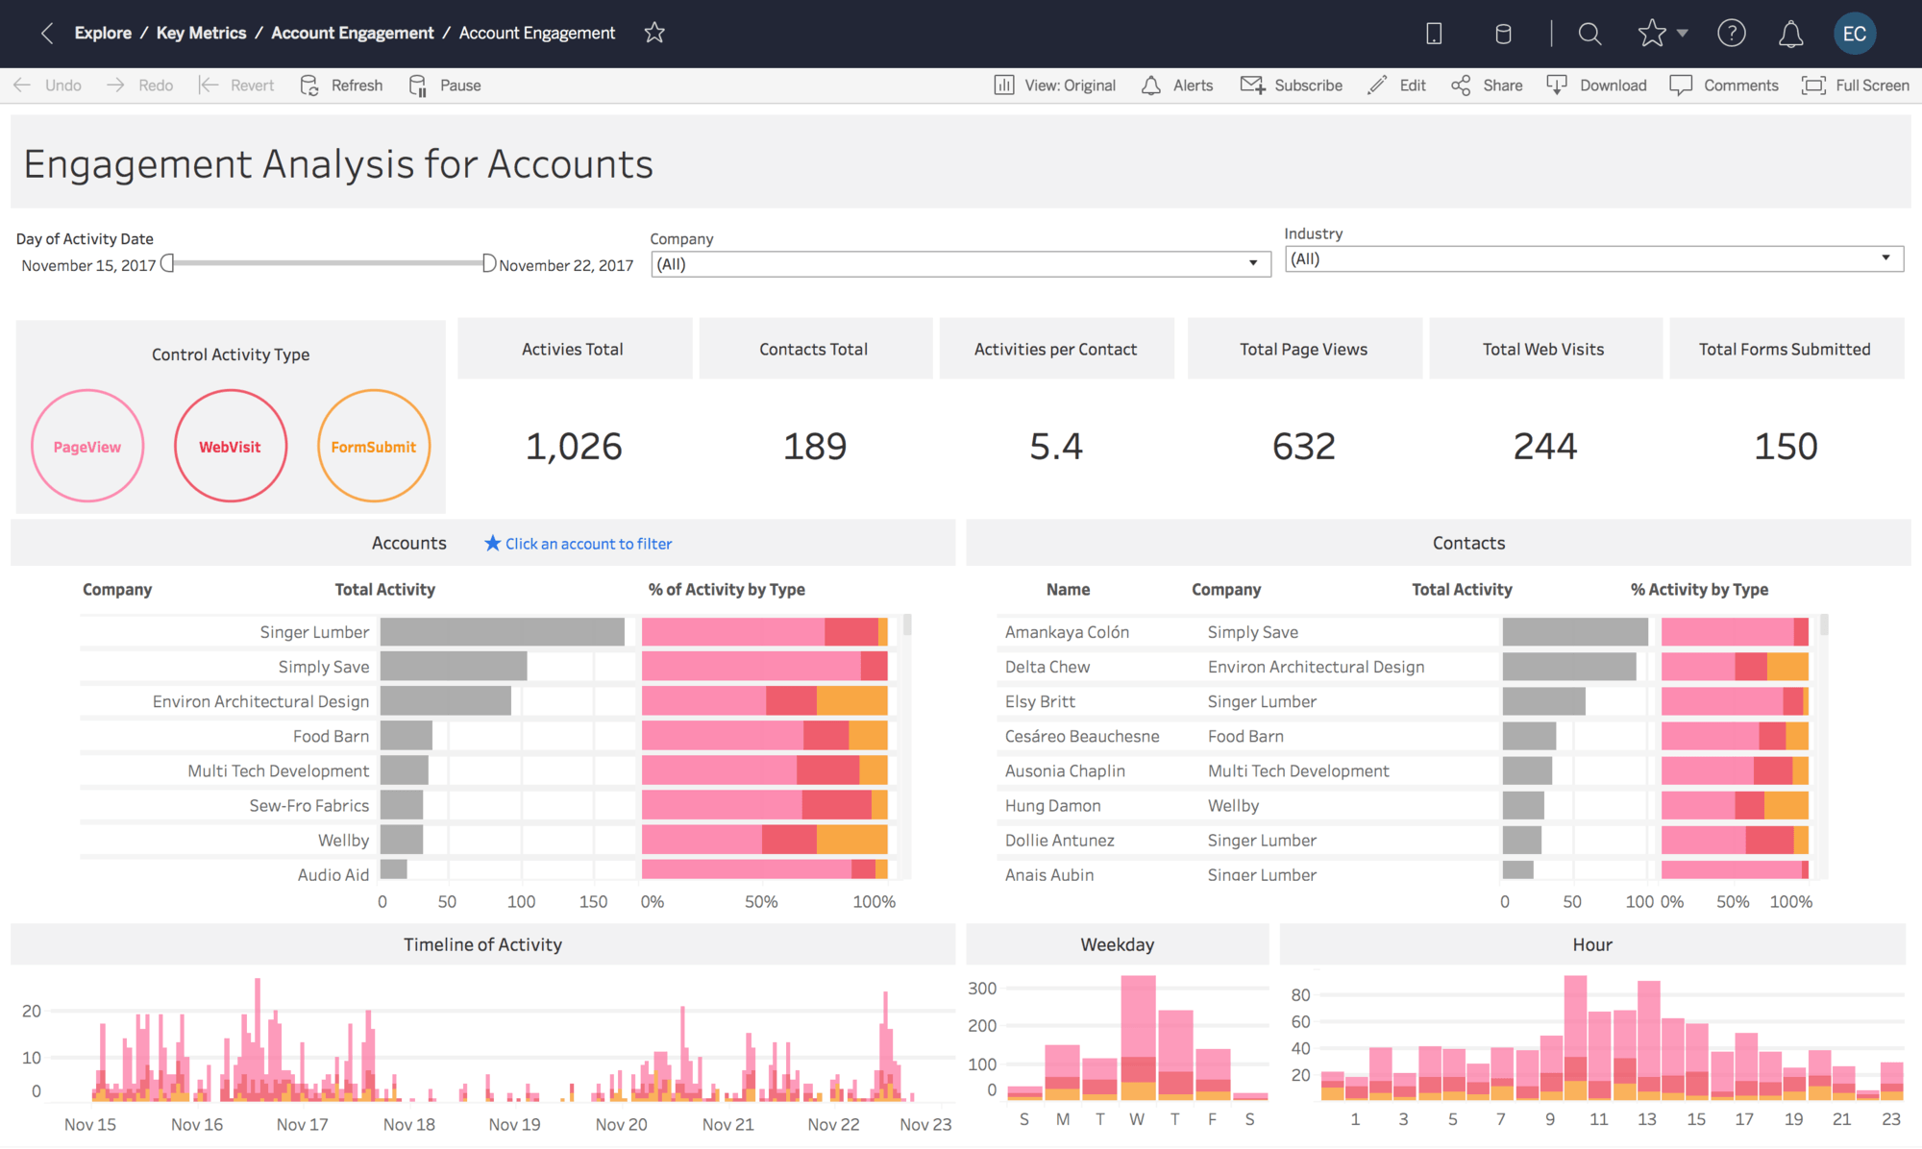Open the device preview icon

point(1434,34)
